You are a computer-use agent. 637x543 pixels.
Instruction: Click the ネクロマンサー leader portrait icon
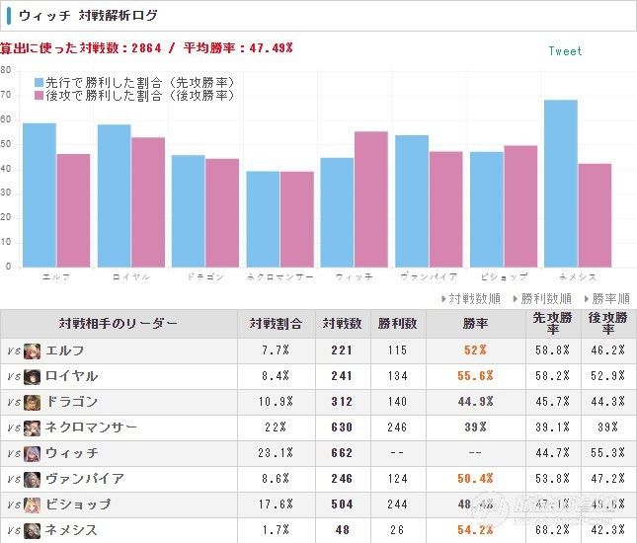click(x=32, y=428)
